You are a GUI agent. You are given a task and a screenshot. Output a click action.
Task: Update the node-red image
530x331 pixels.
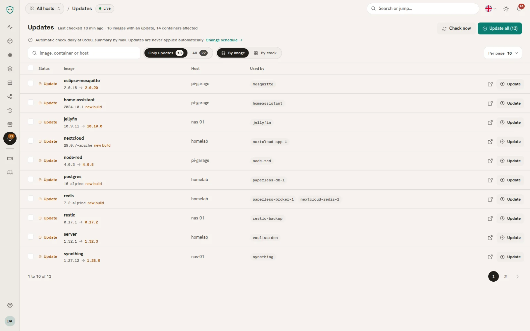510,161
